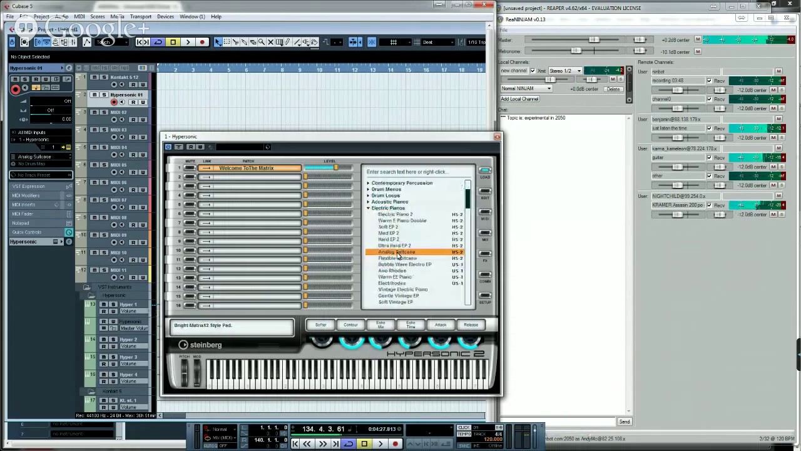Screen dimensions: 801x451
Task: Select the Mute X tool
Action: tap(270, 42)
